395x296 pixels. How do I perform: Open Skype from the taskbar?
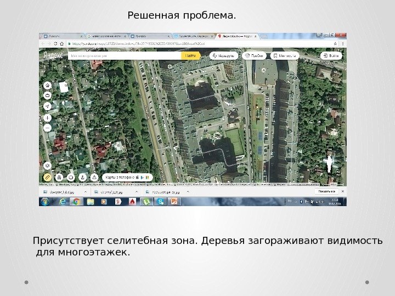(160, 202)
